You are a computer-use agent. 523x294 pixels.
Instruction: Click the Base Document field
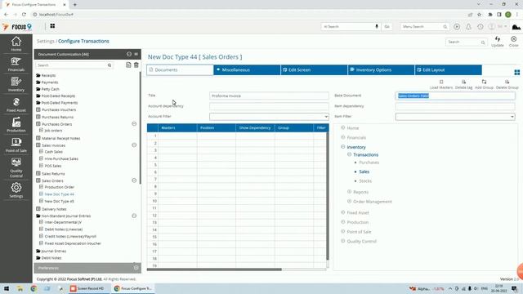point(455,96)
